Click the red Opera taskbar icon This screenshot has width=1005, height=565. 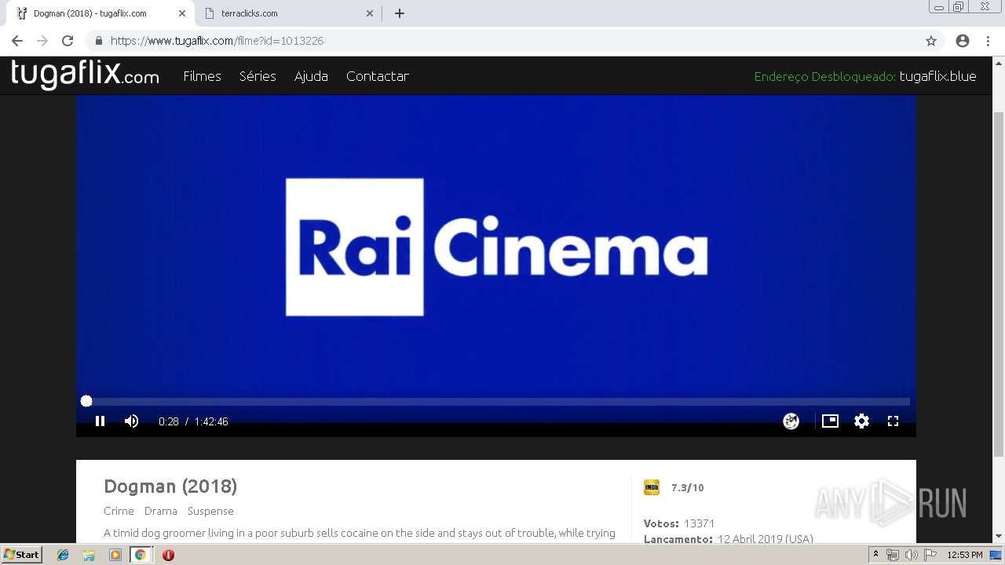pos(168,555)
